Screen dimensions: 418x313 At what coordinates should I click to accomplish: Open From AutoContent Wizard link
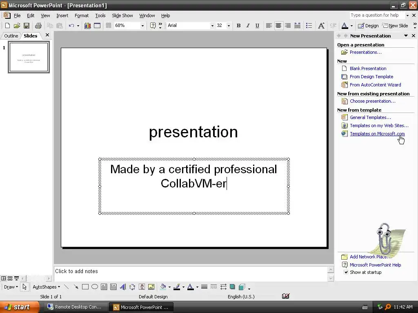pyautogui.click(x=376, y=85)
